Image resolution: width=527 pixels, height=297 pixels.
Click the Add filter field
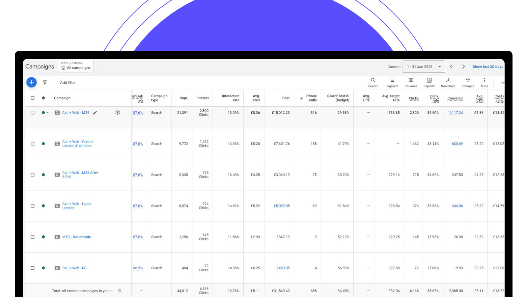(68, 83)
